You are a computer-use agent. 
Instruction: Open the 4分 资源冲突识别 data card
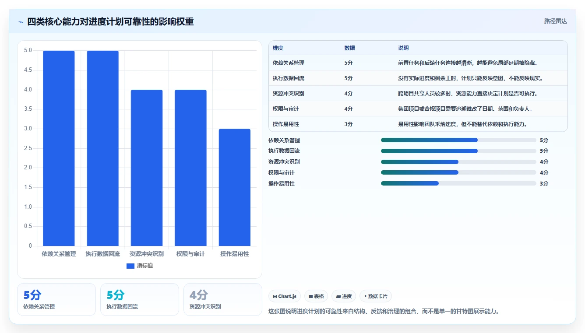(x=223, y=299)
